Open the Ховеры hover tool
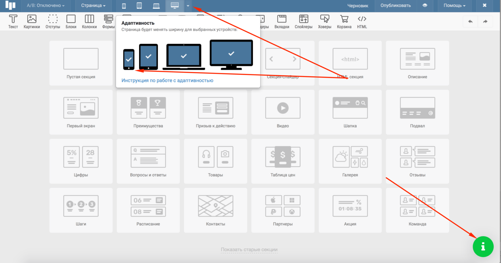Screen dimensions: 501x263 [324, 22]
